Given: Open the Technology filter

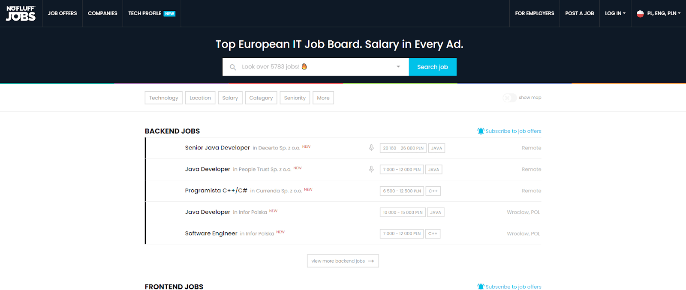Looking at the screenshot, I should coord(164,98).
